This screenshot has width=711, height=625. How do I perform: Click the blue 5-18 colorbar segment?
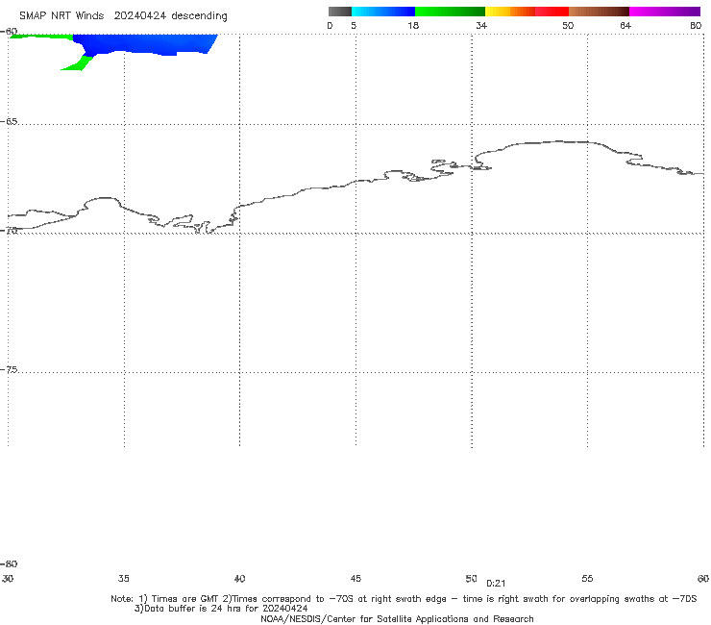(x=383, y=12)
